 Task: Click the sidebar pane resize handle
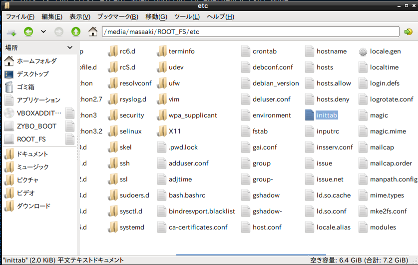tap(78, 148)
